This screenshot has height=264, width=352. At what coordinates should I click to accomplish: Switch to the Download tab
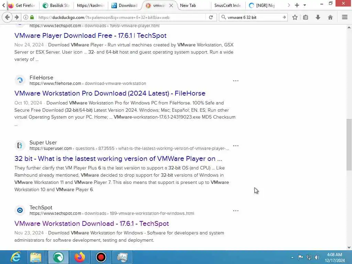[125, 5]
